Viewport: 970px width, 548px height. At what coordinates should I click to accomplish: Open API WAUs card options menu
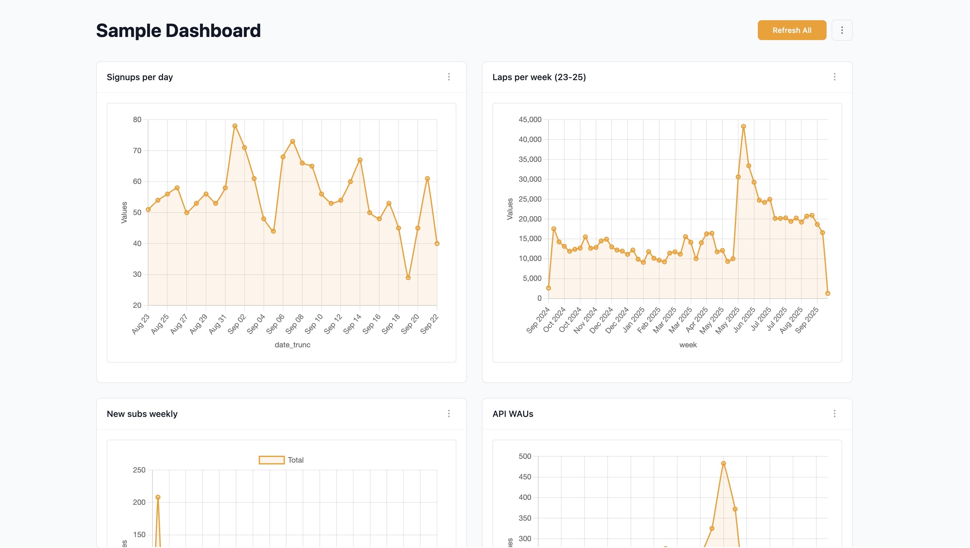point(834,413)
